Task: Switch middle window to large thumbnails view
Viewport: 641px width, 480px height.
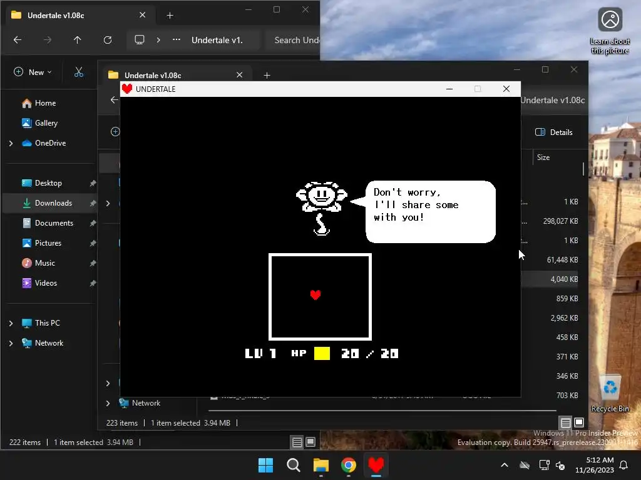Action: click(579, 422)
